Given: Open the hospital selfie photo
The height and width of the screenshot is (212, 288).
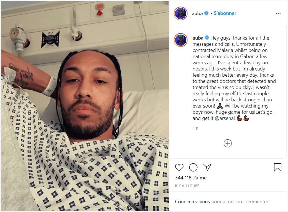Looking at the screenshot, I should pyautogui.click(x=85, y=106).
